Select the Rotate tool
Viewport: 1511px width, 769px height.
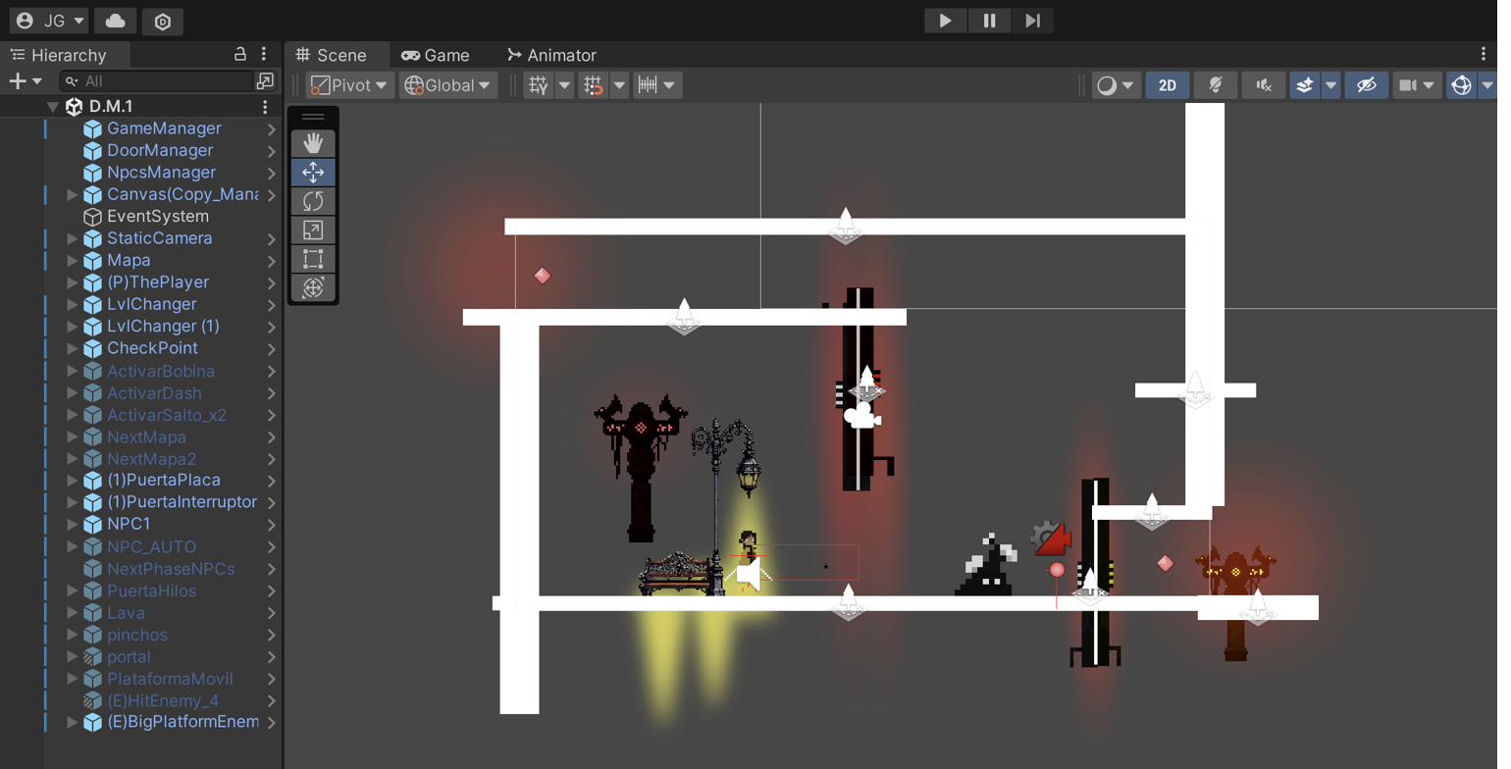point(313,201)
